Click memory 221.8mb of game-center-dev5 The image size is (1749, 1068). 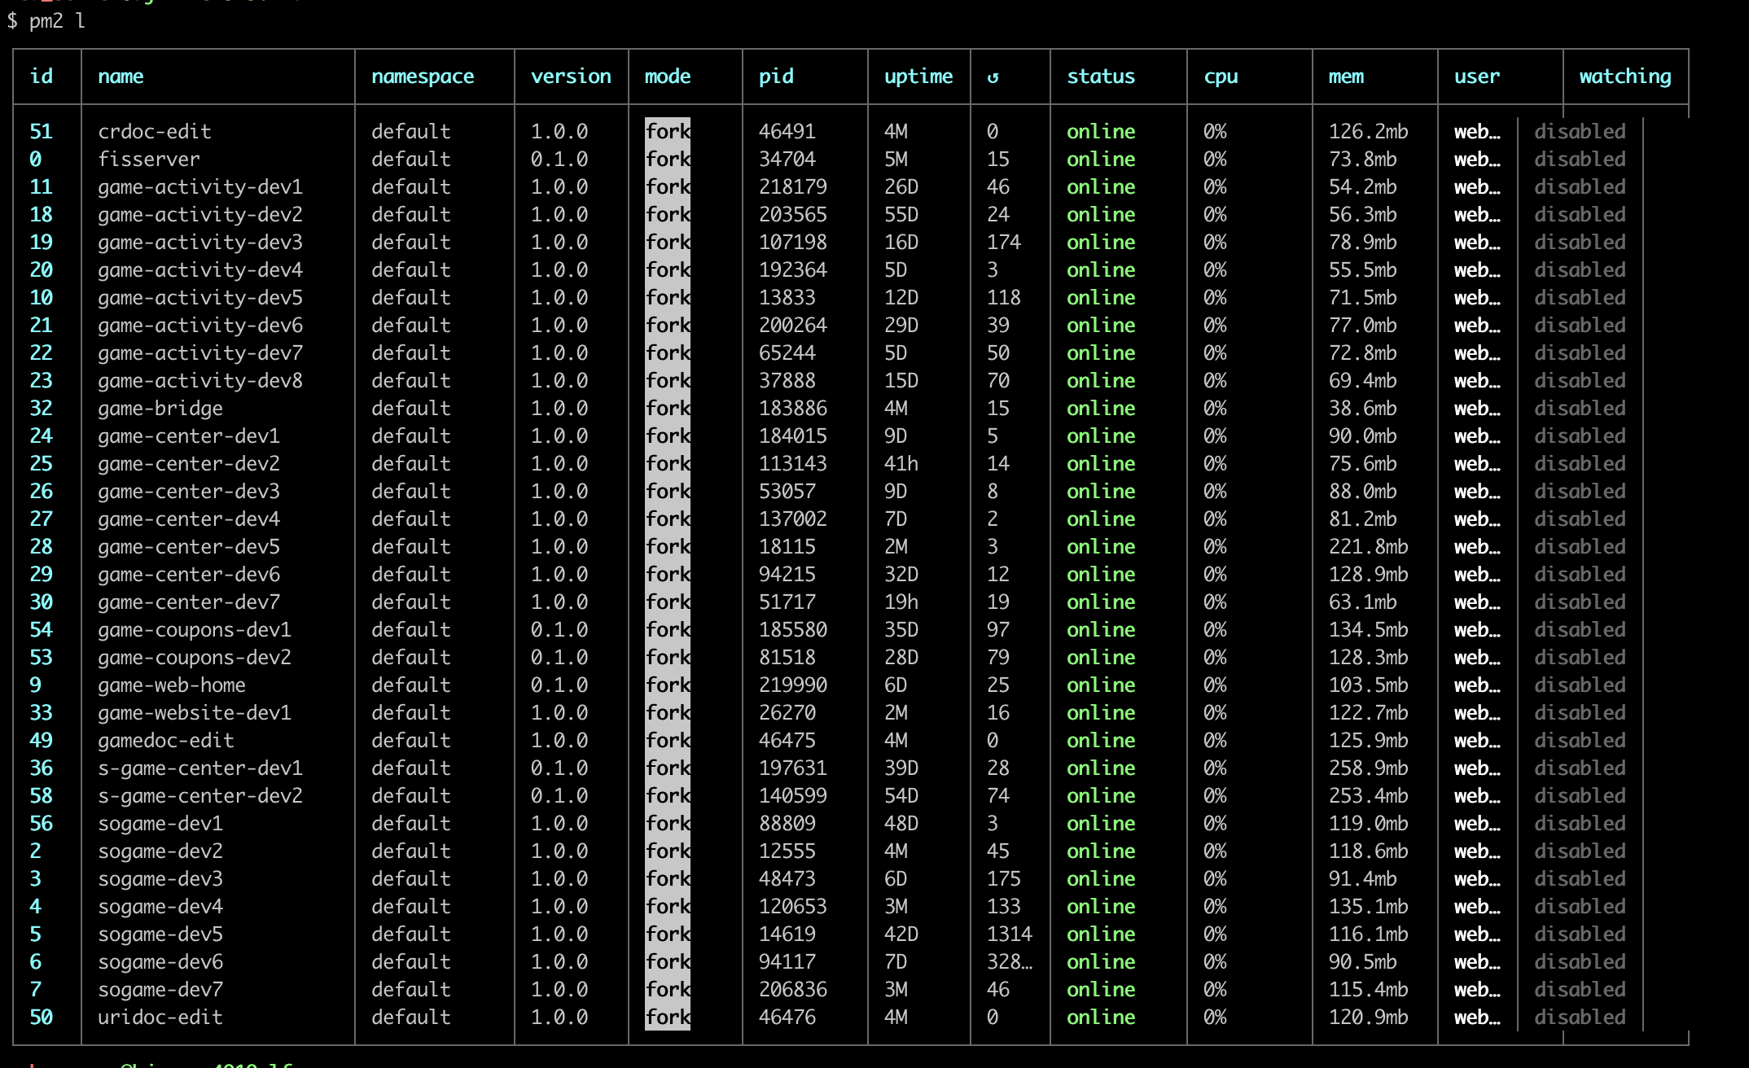click(1368, 547)
